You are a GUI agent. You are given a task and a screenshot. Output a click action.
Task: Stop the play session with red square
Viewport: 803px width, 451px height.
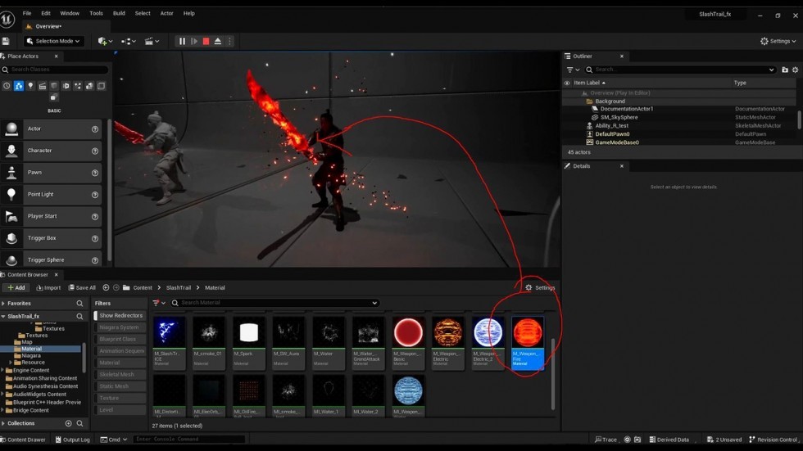click(206, 41)
